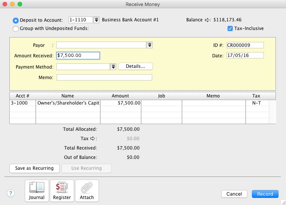Screen dimensions: 286x205
Task: Cancel the Receive Money transaction
Action: click(234, 194)
